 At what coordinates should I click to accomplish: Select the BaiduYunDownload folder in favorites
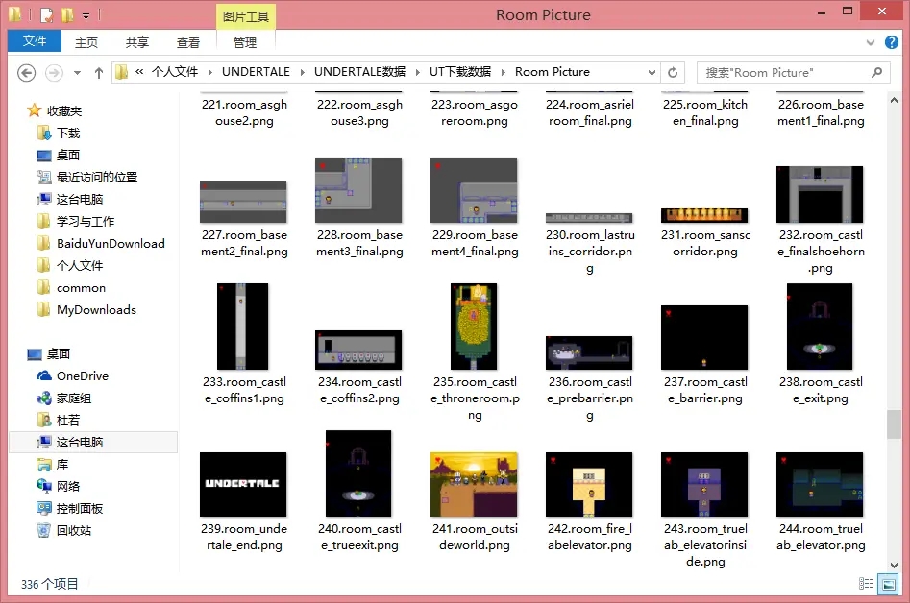(111, 244)
